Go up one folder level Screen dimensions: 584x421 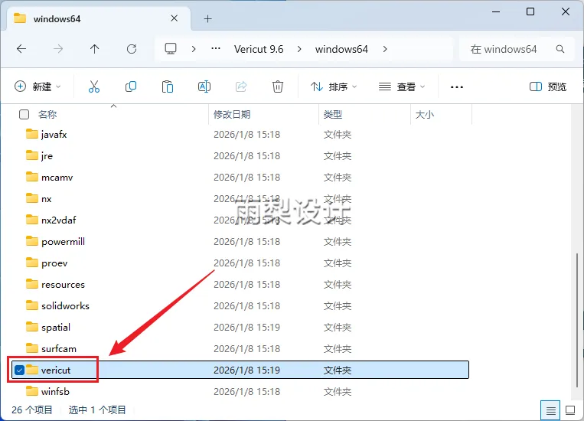(x=95, y=49)
